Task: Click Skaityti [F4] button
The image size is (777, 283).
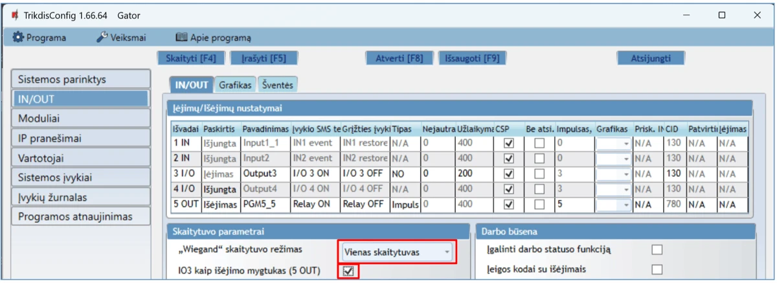Action: coord(191,58)
